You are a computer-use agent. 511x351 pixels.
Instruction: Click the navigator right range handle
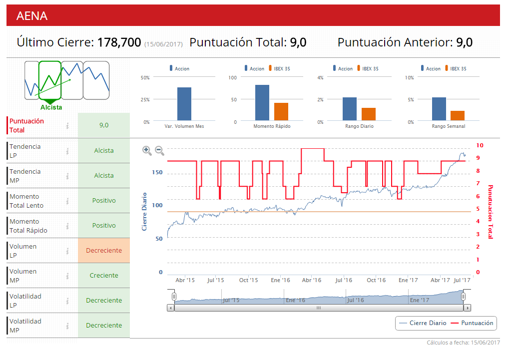click(x=463, y=296)
